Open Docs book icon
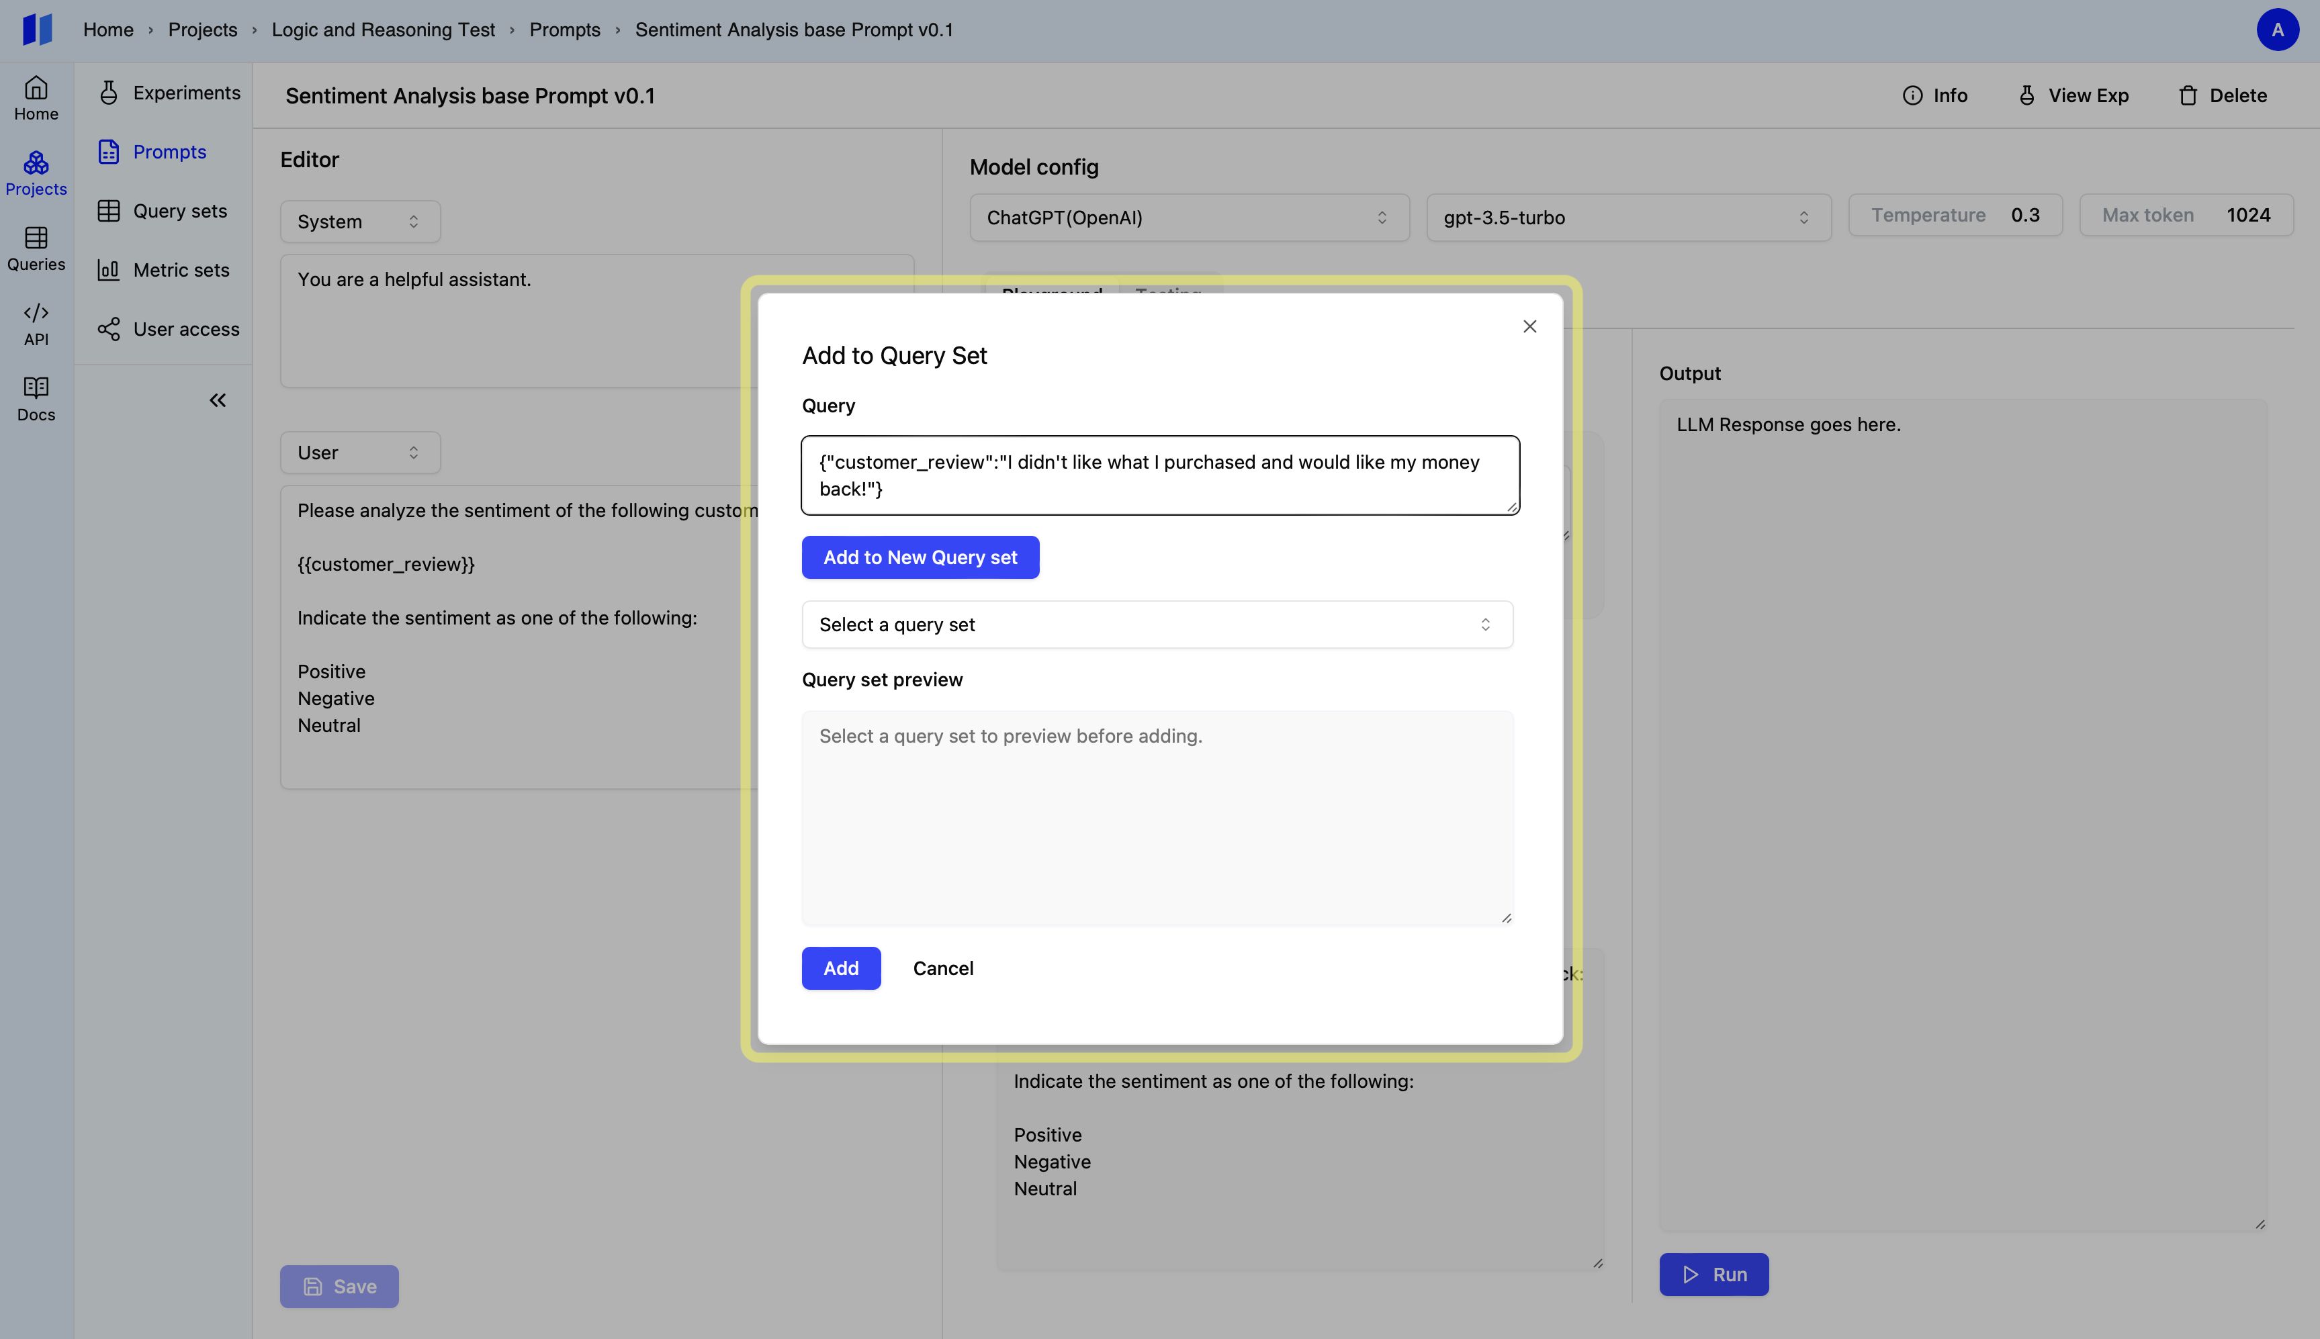 36,398
